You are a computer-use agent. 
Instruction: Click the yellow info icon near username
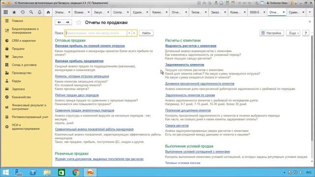pyautogui.click(x=292, y=3)
